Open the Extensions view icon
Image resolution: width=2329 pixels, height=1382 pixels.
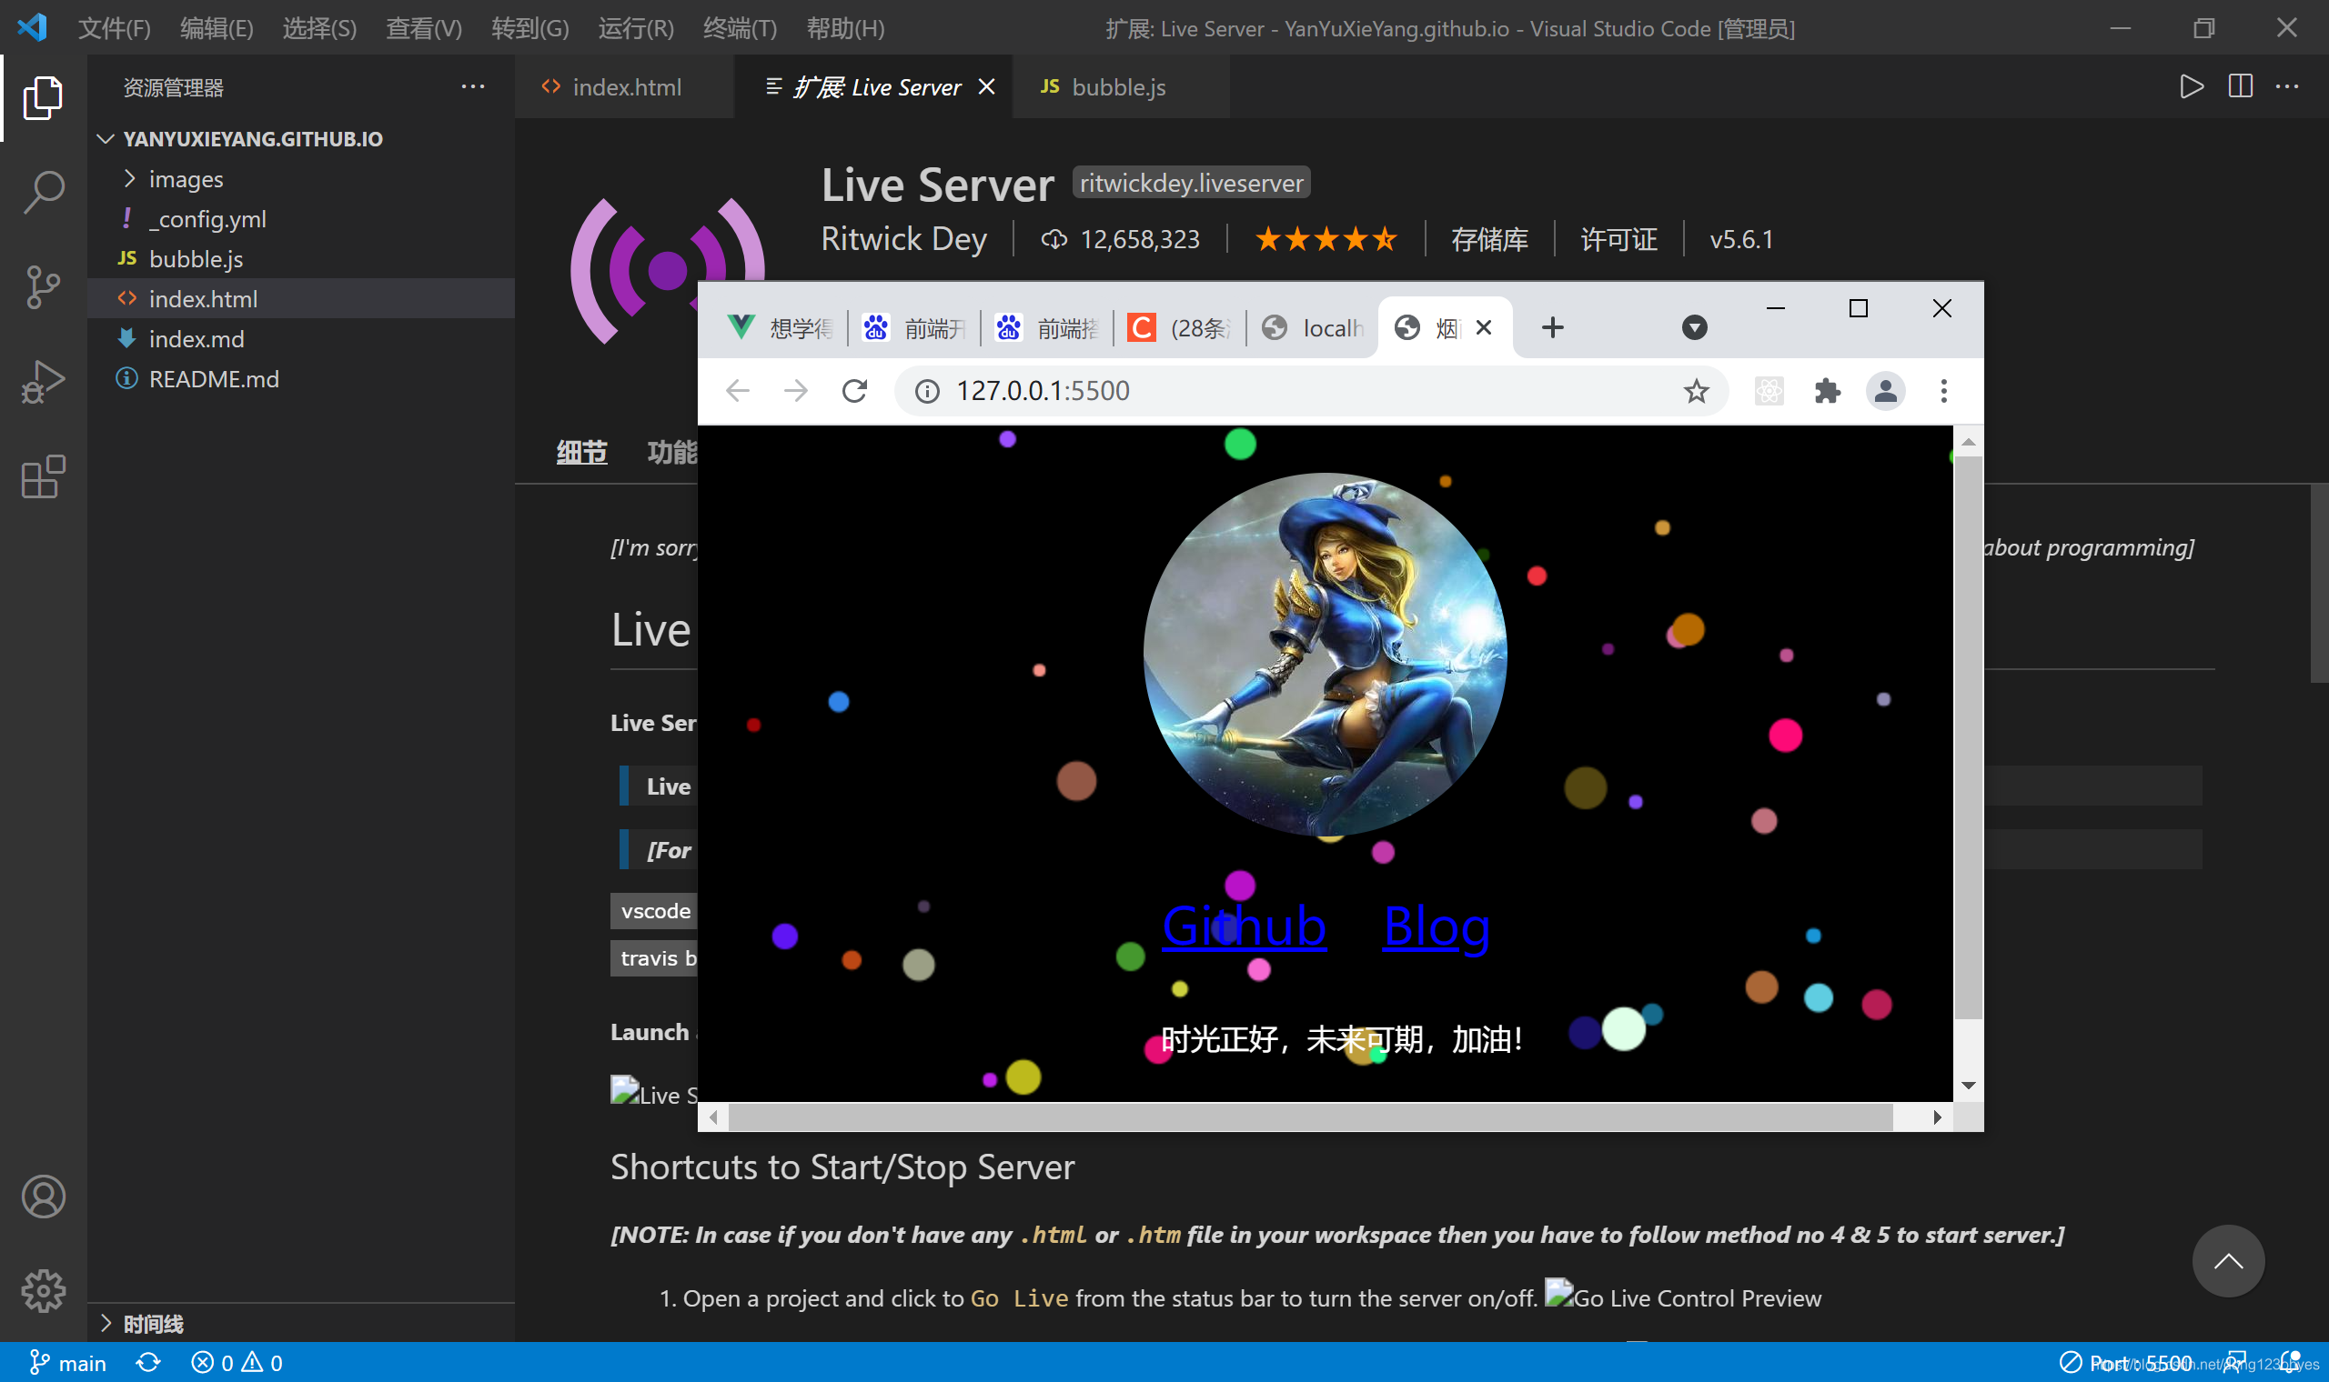tap(43, 476)
